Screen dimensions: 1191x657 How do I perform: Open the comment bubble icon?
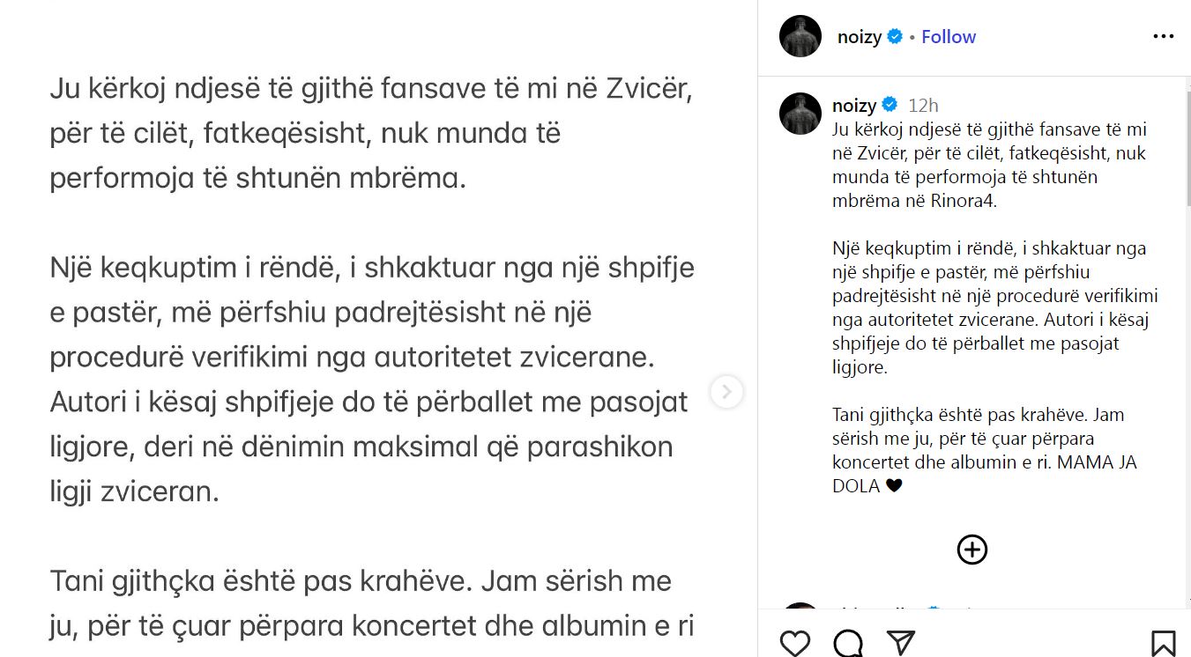coord(848,642)
